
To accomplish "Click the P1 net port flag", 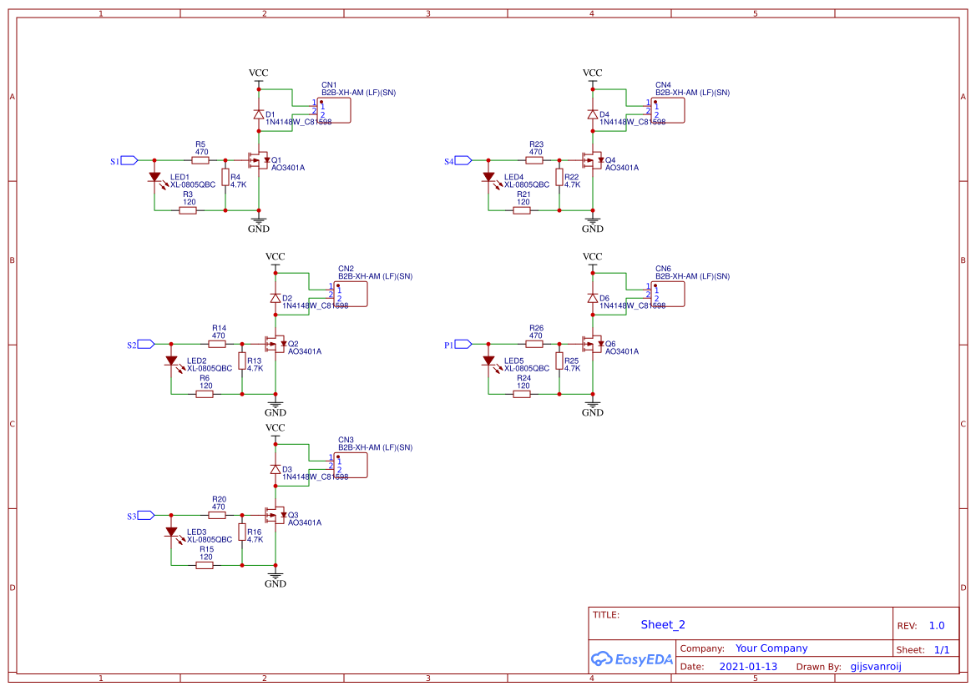I will (x=463, y=344).
